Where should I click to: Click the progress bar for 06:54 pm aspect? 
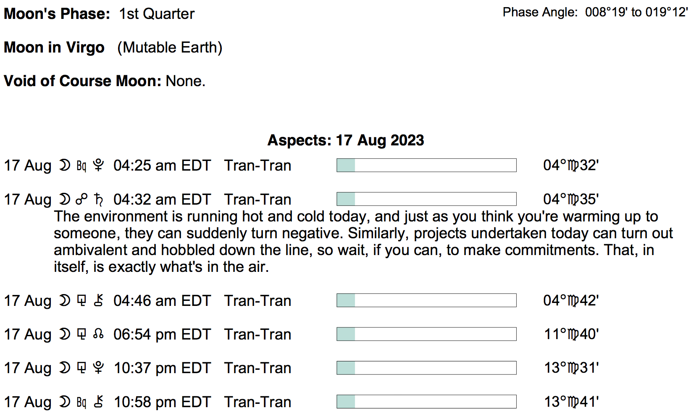(x=426, y=334)
